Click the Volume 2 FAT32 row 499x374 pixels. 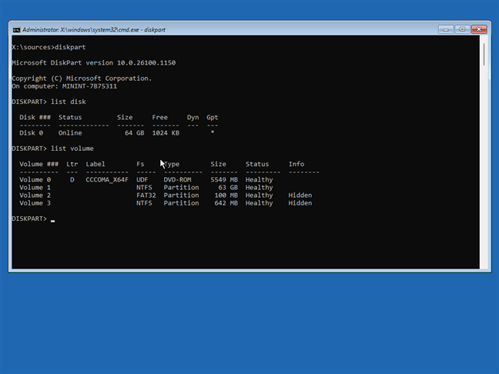pyautogui.click(x=154, y=195)
